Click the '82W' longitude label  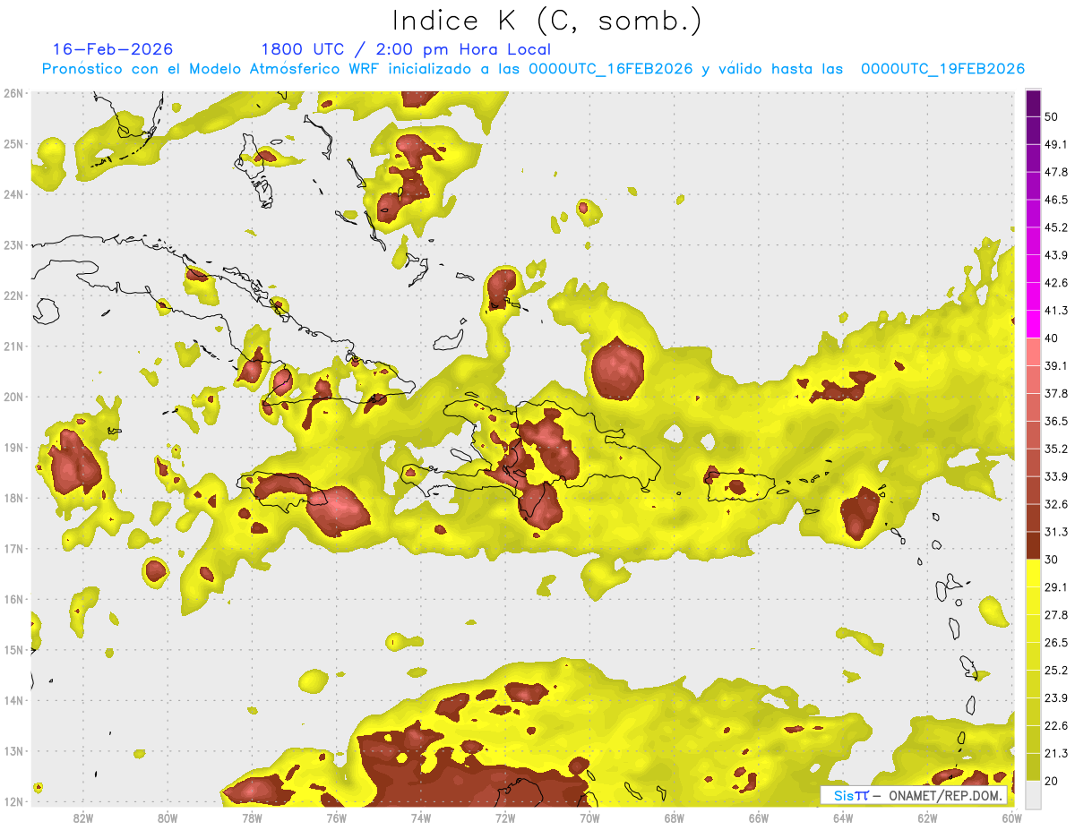click(x=82, y=817)
